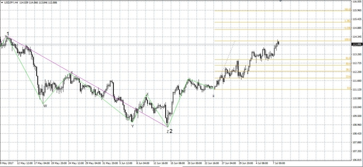This screenshot has height=167, width=363.
Task: Click the 23.6 Fibonacci level label
Action: click(x=348, y=77)
